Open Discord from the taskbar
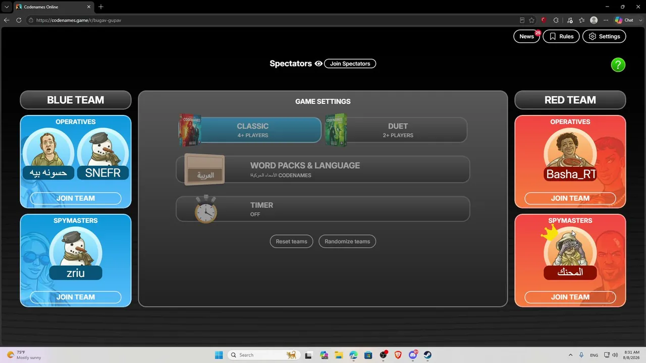The width and height of the screenshot is (646, 363). point(413,355)
